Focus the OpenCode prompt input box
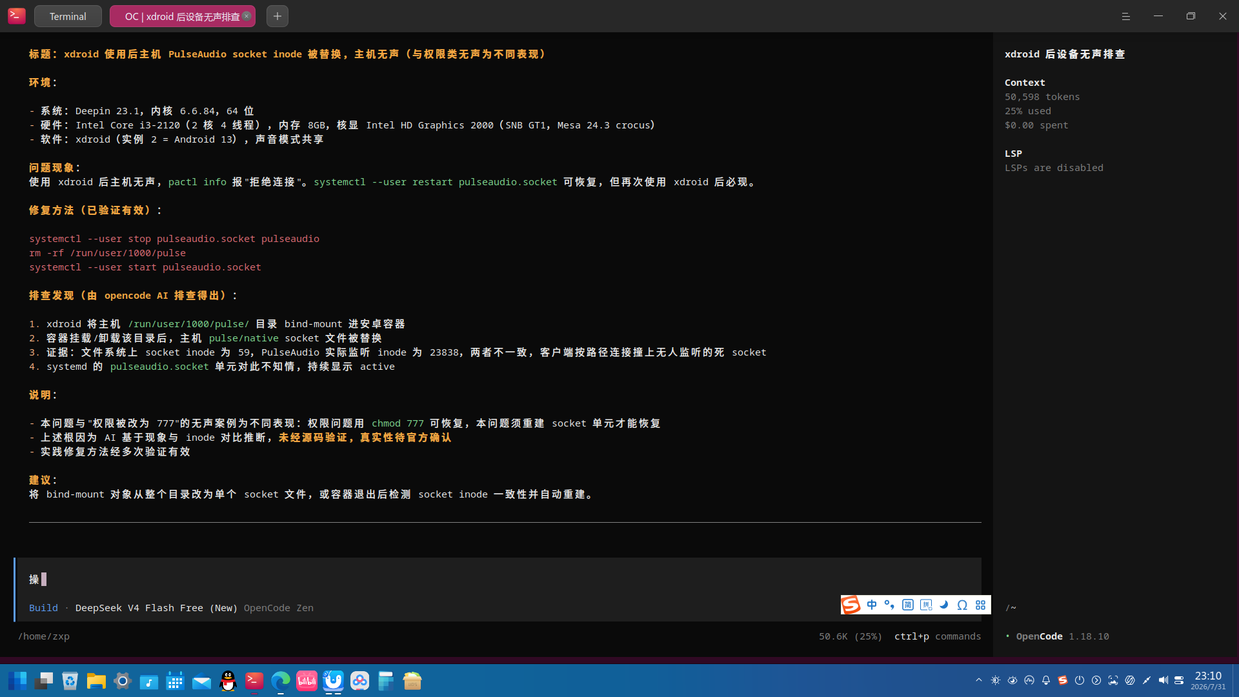 (x=498, y=579)
